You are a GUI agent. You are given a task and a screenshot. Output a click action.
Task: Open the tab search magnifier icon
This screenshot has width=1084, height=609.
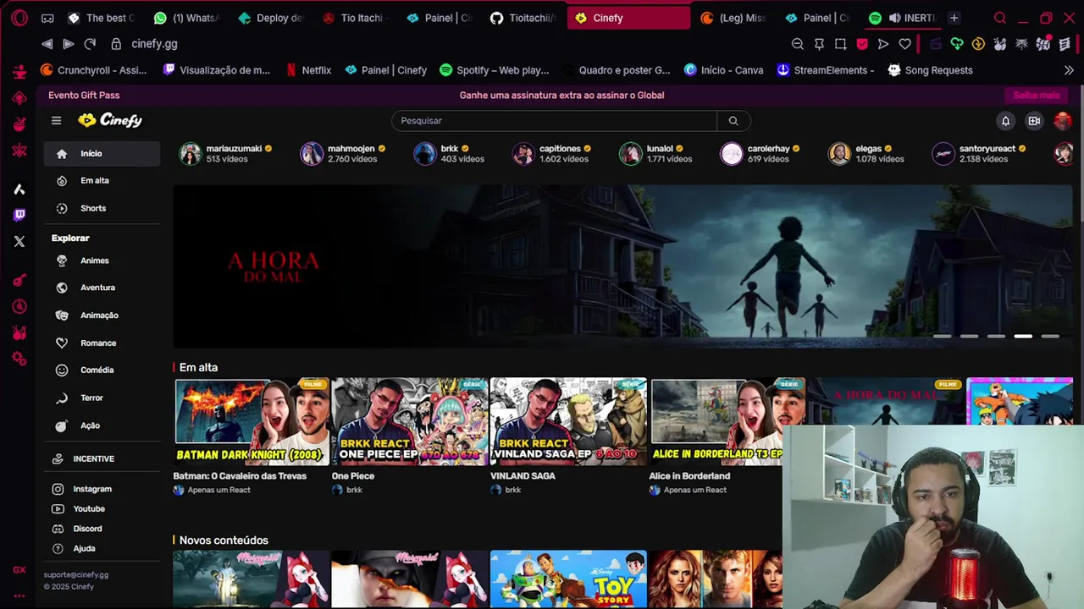point(1000,18)
